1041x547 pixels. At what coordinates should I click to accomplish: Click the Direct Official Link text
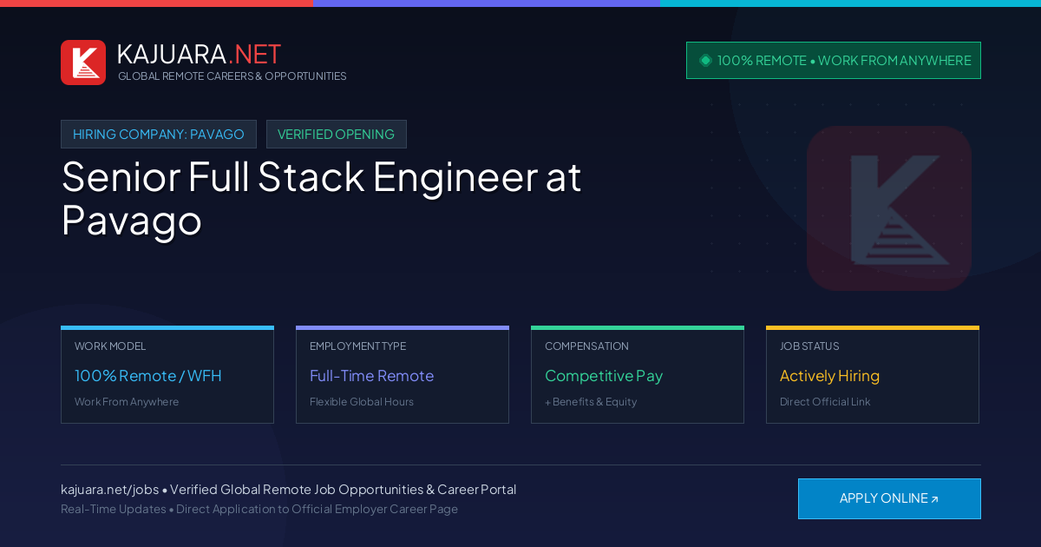coord(825,402)
